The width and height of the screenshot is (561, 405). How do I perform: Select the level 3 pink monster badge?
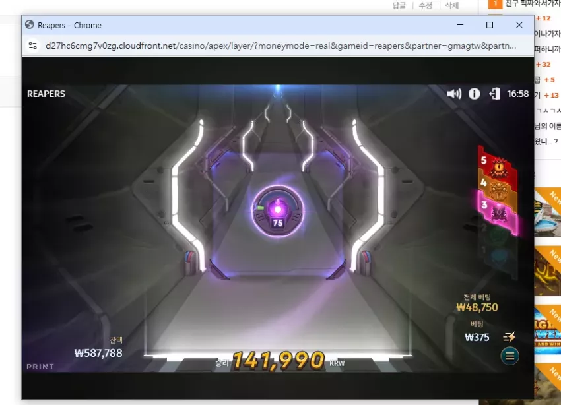498,212
